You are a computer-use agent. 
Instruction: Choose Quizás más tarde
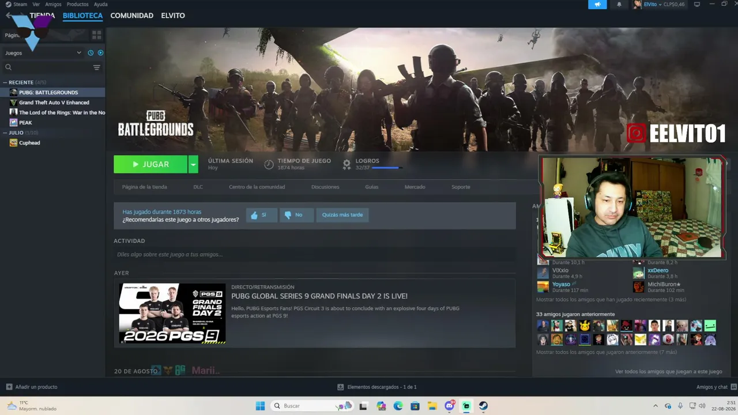tap(342, 215)
